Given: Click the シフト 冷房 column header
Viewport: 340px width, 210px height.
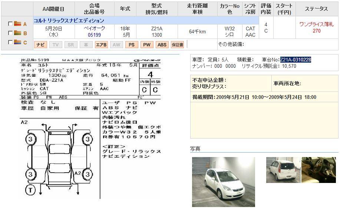Looking at the screenshot, I should pos(250,9).
